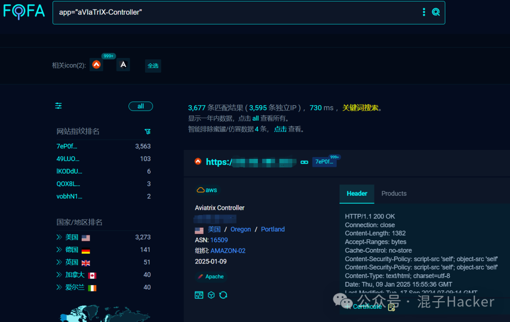Open ASN 16509 link
Viewport: 510px width, 322px height.
[219, 240]
